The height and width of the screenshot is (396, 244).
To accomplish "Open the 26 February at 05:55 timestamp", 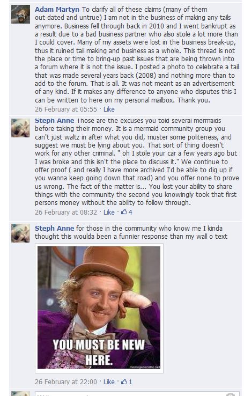I will coord(66,109).
